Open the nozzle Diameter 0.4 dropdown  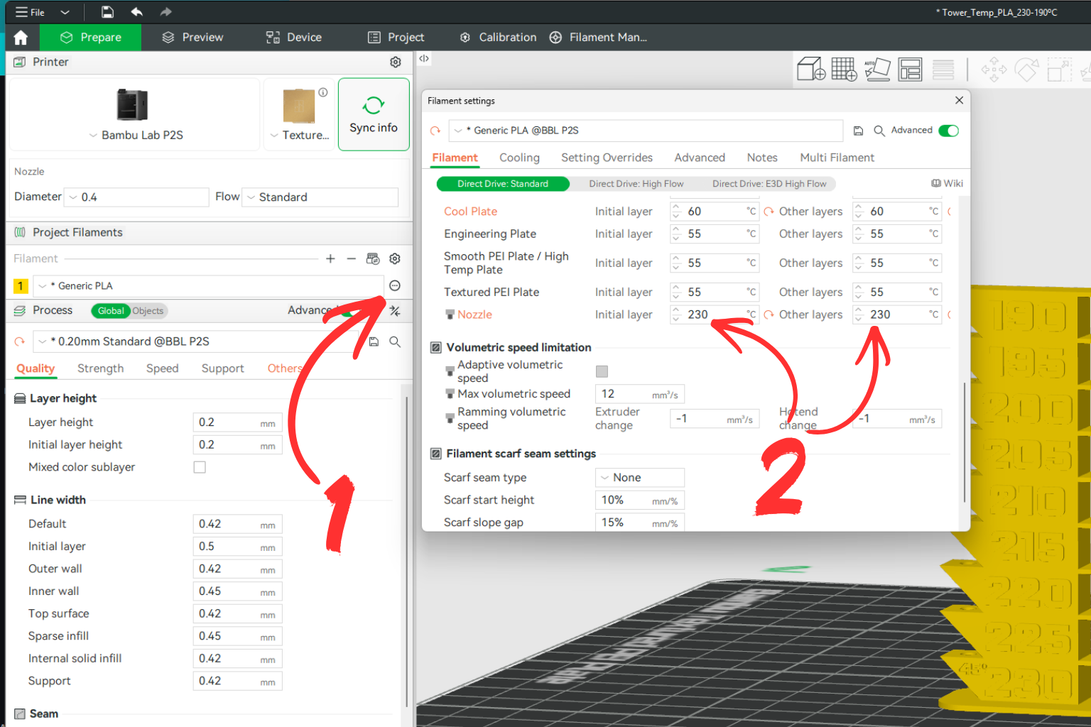coord(137,197)
